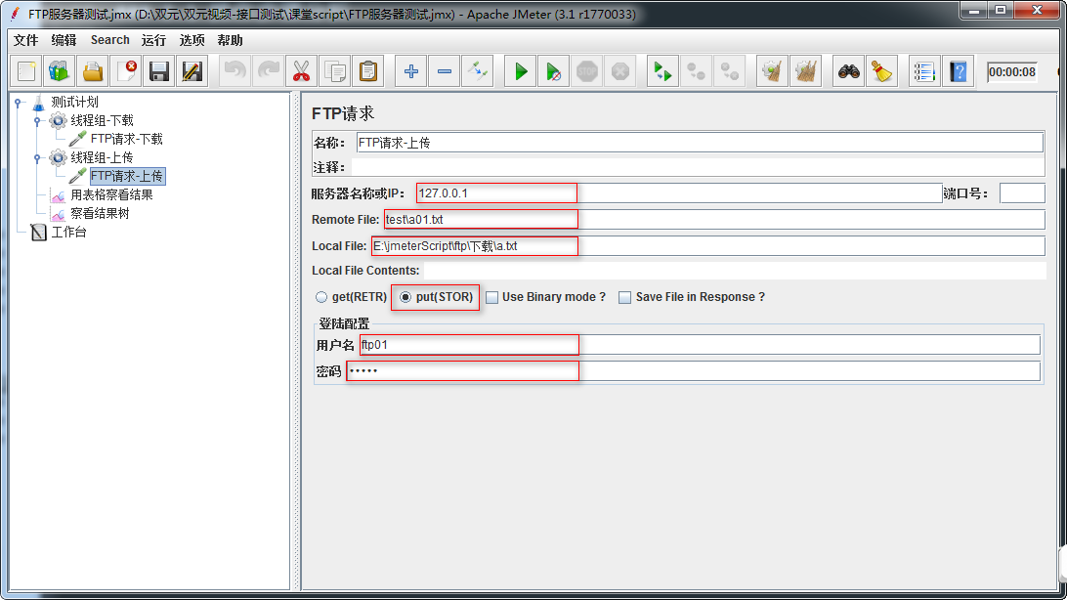Click the Local File input field
The width and height of the screenshot is (1067, 600).
point(707,246)
